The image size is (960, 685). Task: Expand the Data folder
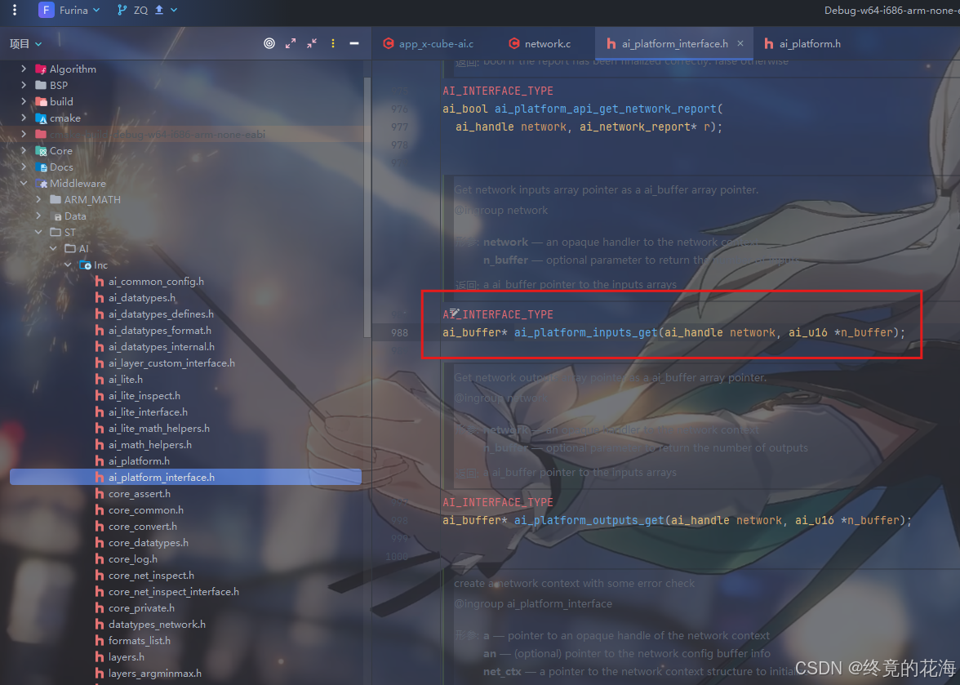tap(38, 216)
